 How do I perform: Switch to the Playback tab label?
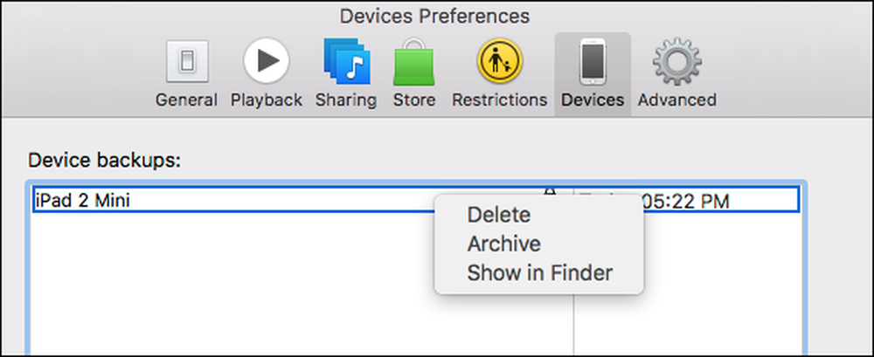(x=267, y=100)
